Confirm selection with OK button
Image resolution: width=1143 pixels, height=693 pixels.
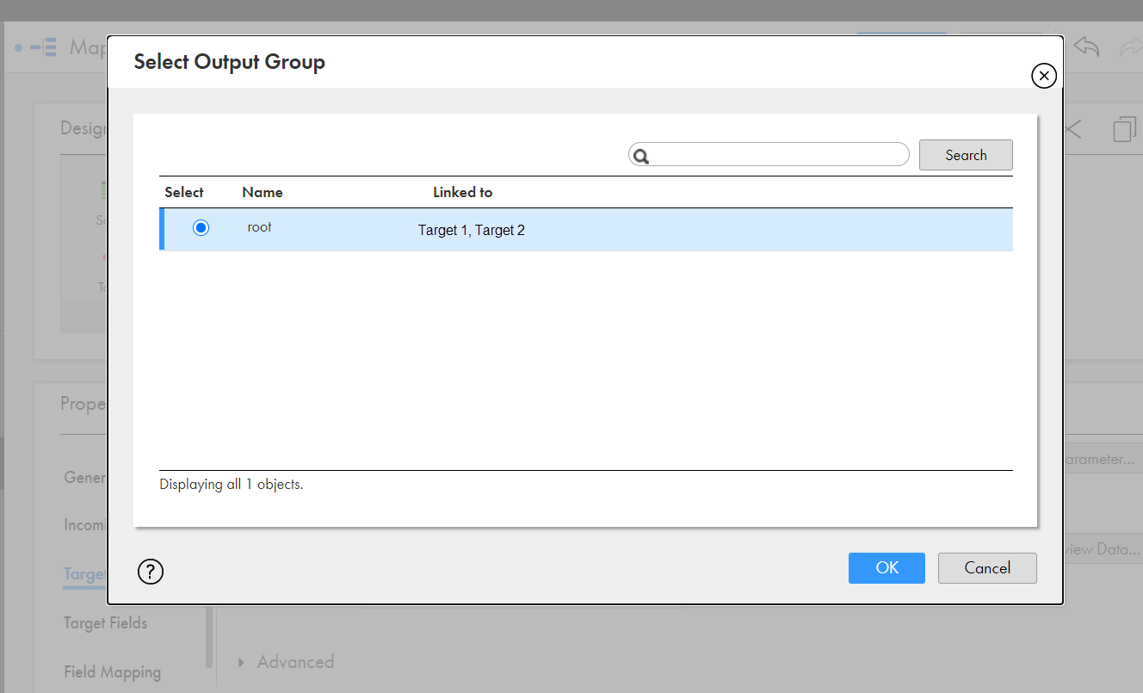pyautogui.click(x=887, y=568)
